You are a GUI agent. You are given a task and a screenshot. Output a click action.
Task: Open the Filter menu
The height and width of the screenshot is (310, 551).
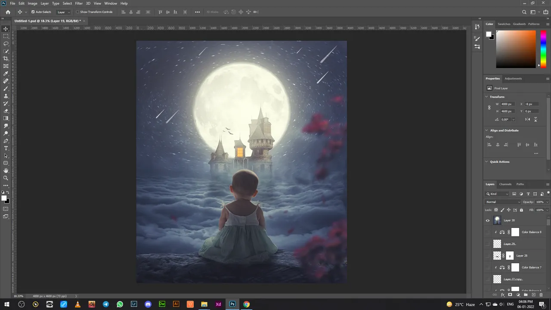79,3
